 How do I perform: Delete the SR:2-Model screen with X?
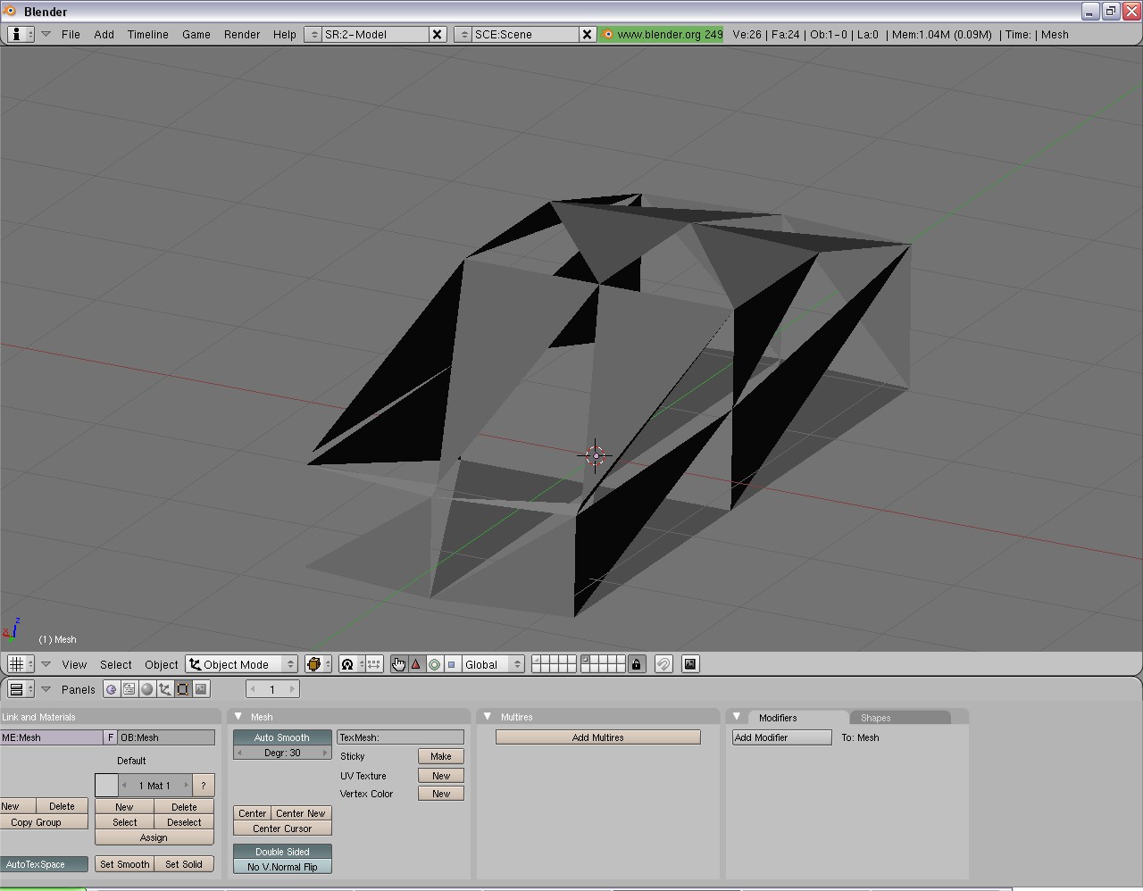(x=438, y=34)
